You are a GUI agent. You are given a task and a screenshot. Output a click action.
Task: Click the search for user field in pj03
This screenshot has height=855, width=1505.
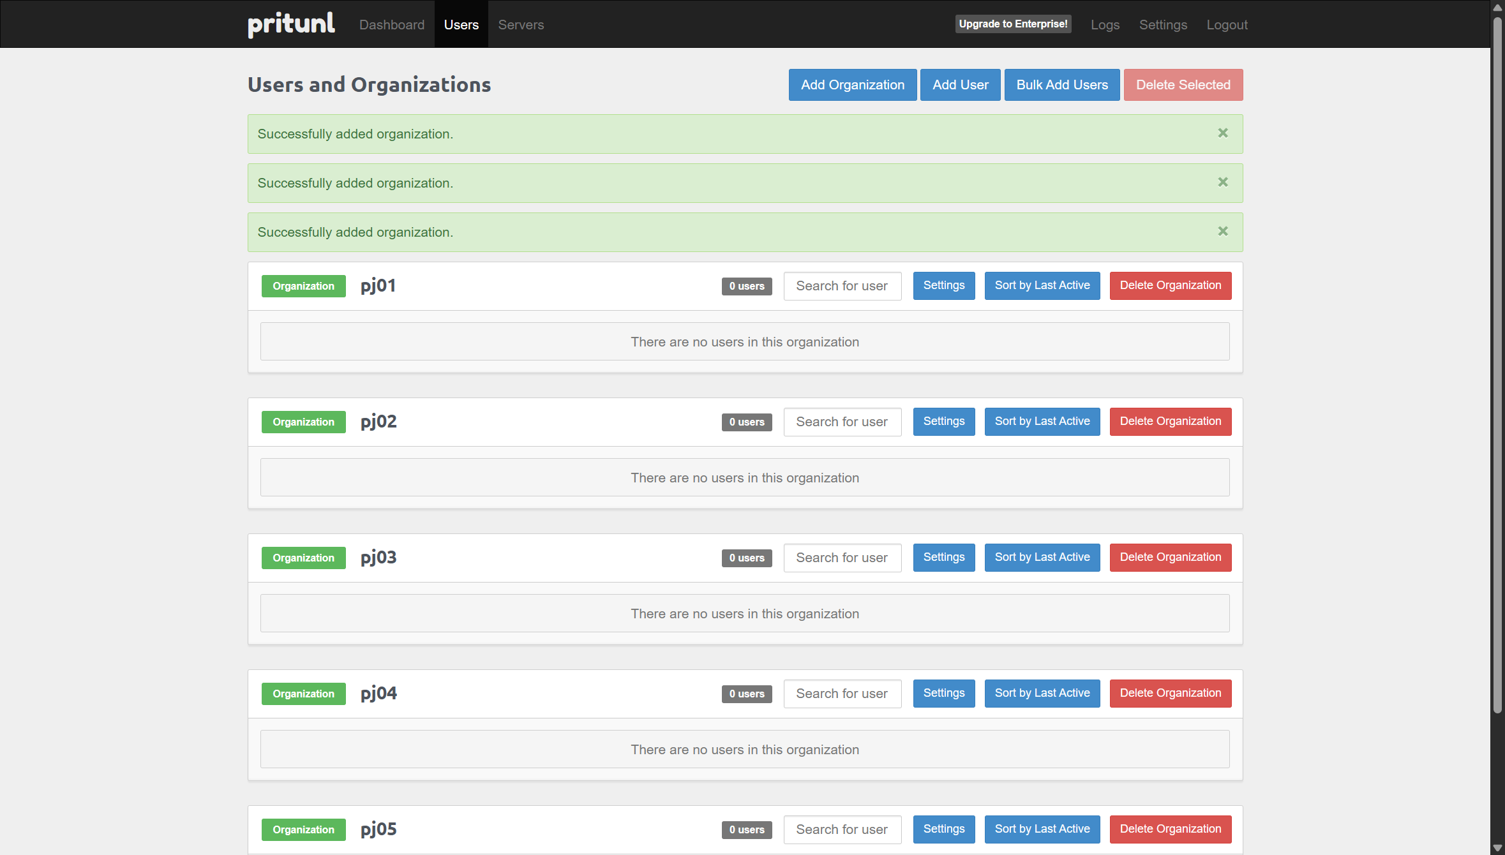click(x=842, y=558)
